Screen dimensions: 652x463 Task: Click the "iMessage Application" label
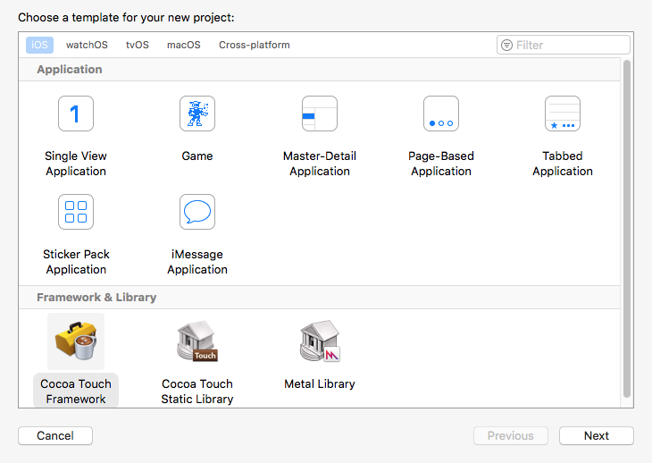(x=197, y=262)
